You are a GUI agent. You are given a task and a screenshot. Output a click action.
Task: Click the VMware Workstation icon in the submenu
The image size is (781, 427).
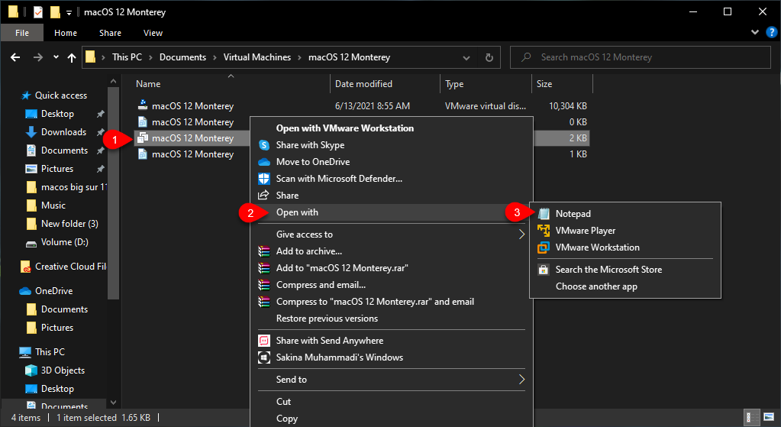[x=544, y=247]
